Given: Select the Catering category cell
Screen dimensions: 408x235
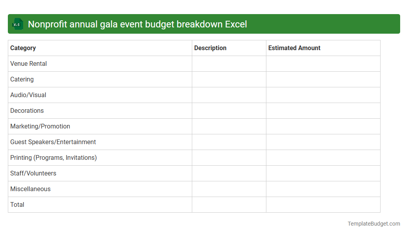Looking at the screenshot, I should point(22,79).
